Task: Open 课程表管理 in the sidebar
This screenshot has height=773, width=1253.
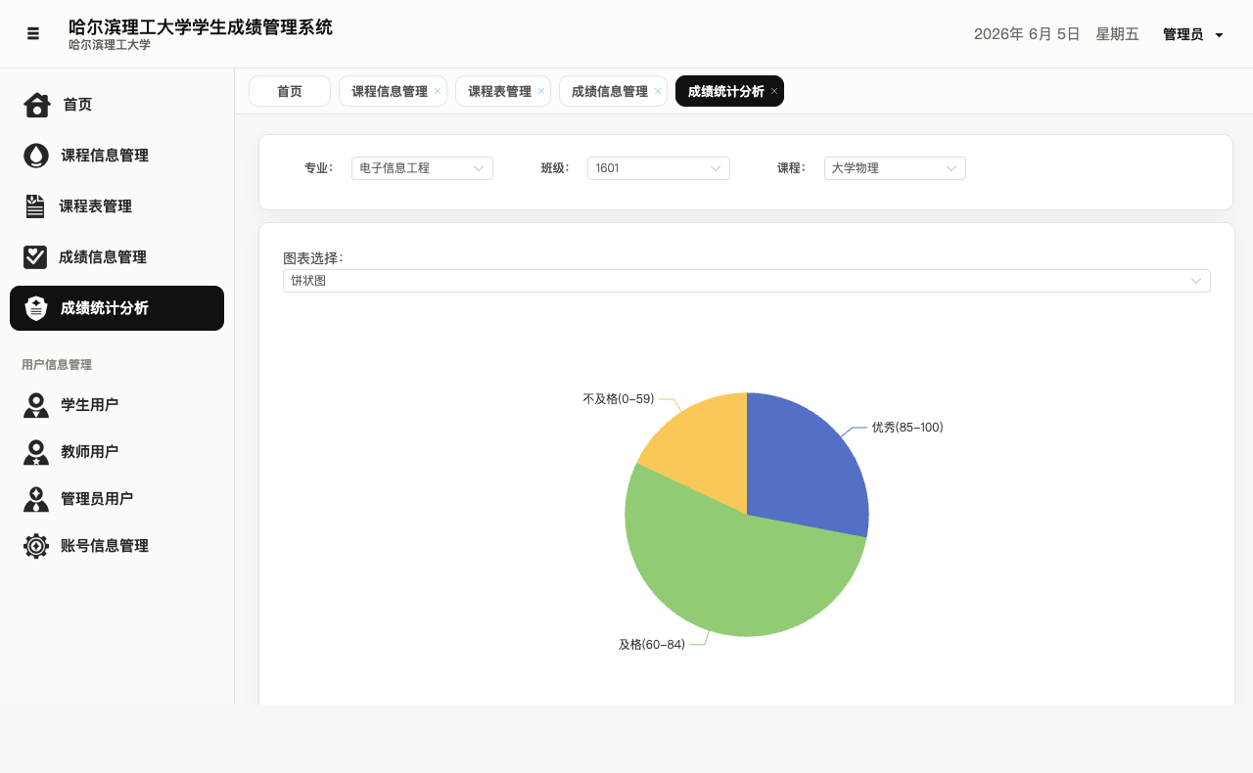Action: (116, 206)
